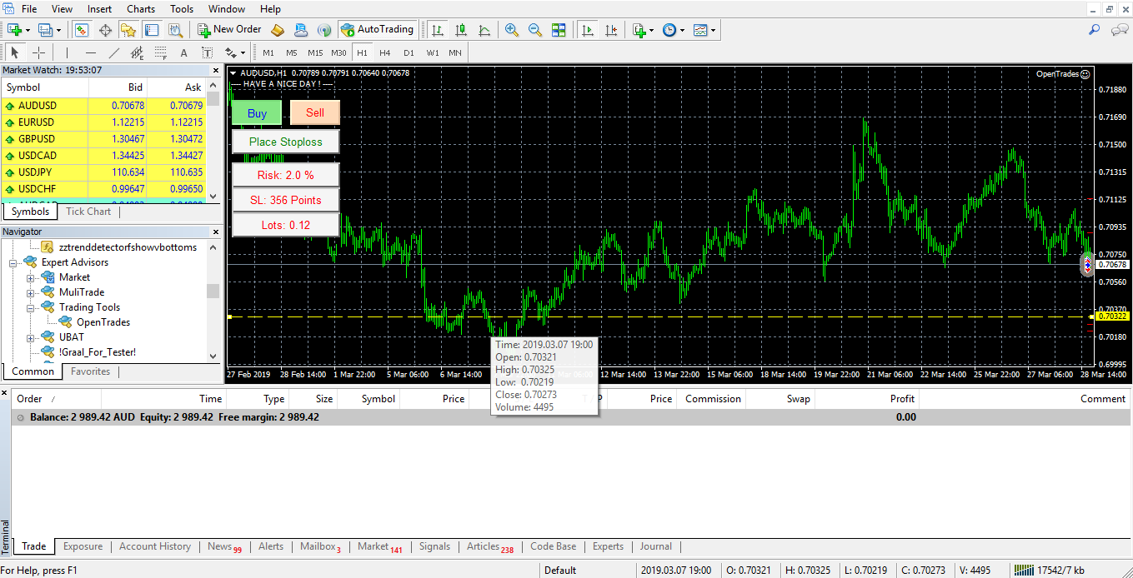The image size is (1133, 578).
Task: Open the New Chart toolbar icon
Action: pyautogui.click(x=15, y=30)
